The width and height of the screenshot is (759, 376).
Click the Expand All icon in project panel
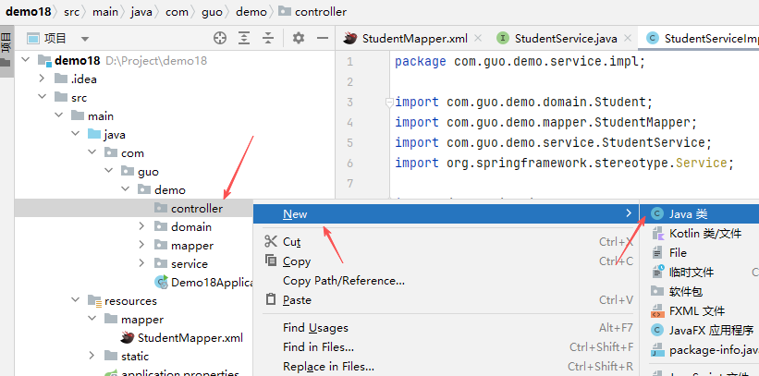(x=245, y=39)
